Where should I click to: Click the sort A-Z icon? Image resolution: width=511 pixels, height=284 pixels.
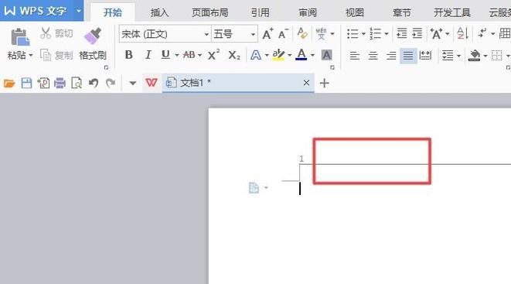coord(462,33)
